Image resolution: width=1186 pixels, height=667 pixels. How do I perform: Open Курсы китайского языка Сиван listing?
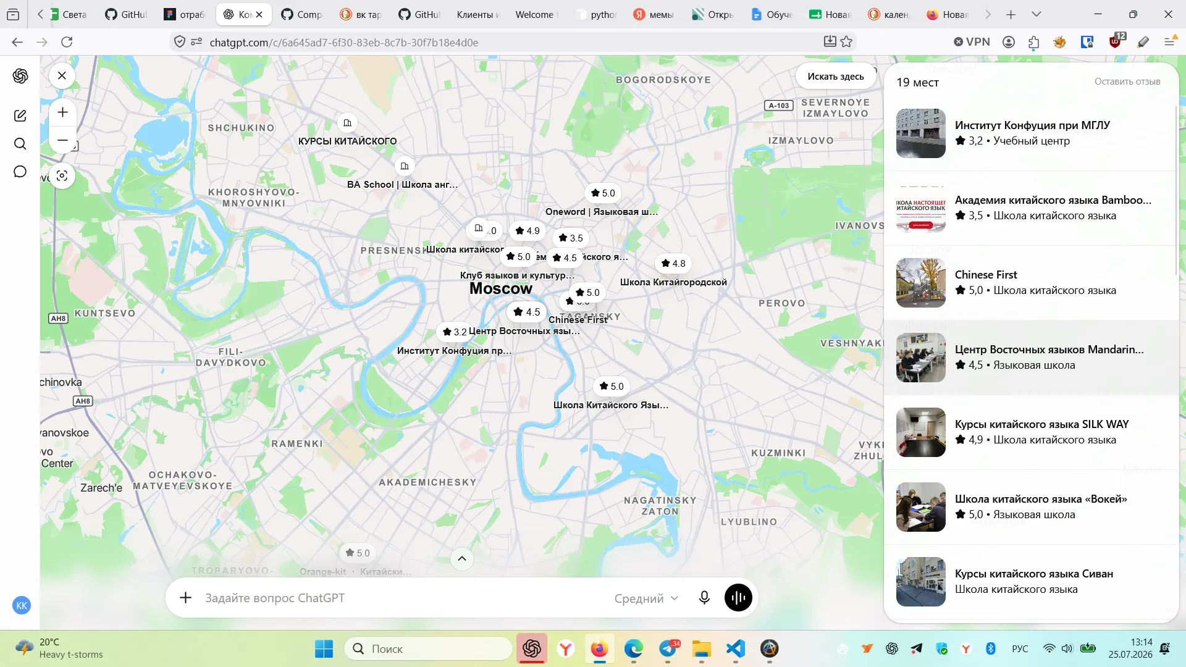[x=1032, y=582]
